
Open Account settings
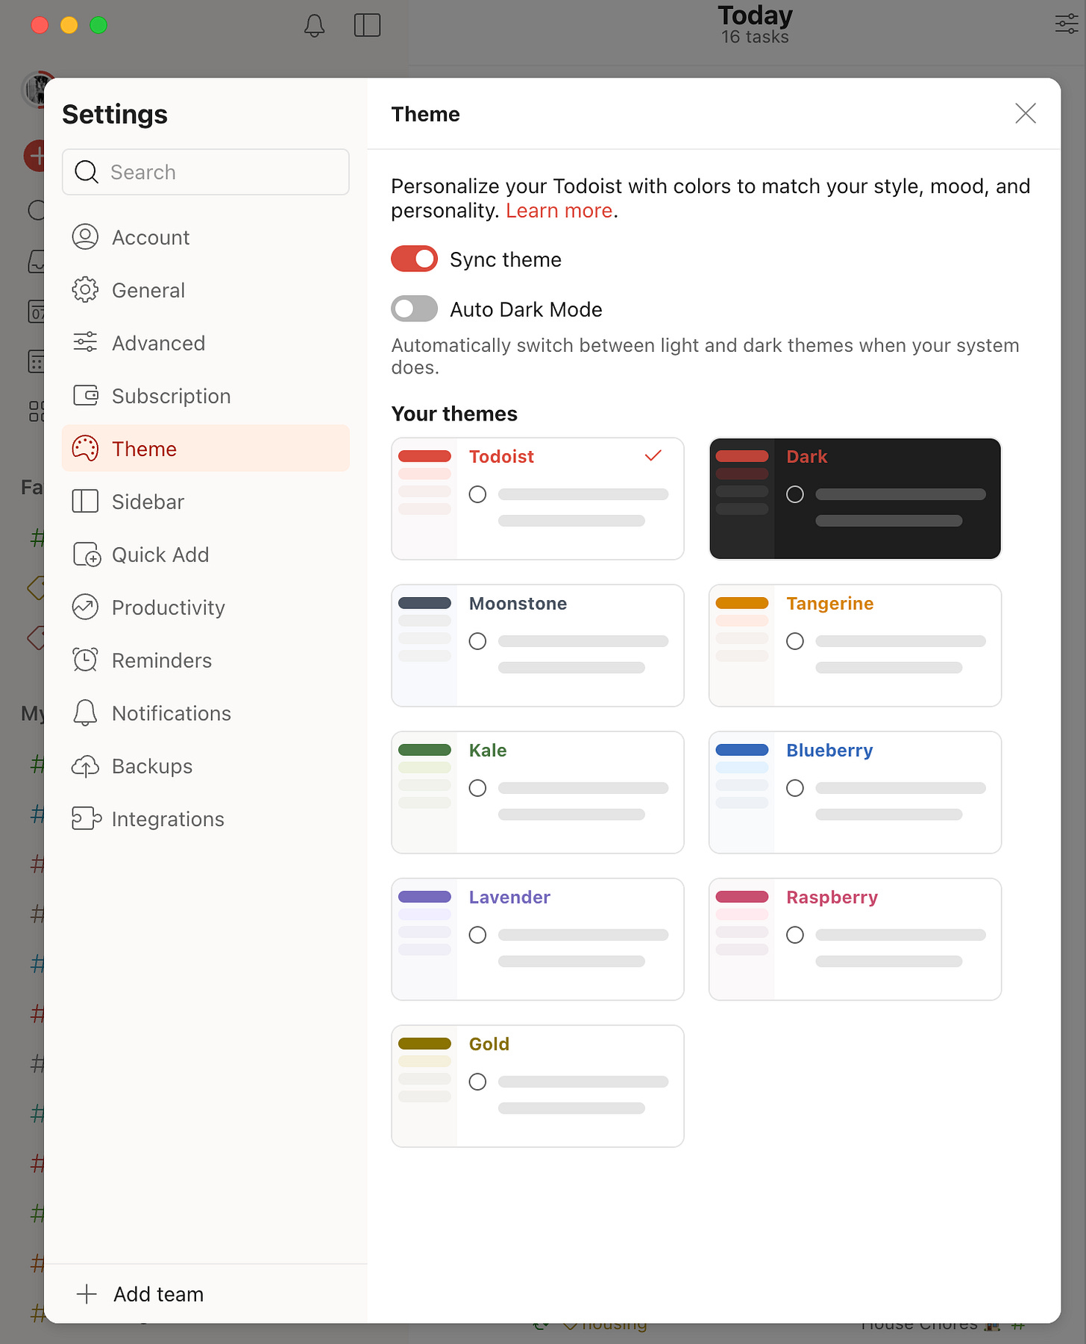click(x=206, y=237)
